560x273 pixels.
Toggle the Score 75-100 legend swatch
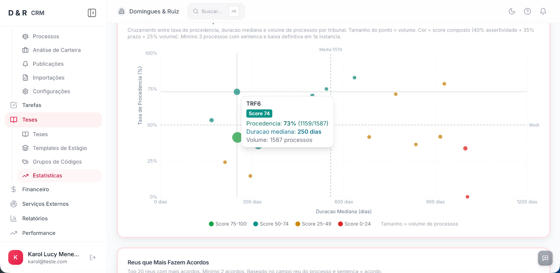click(x=211, y=224)
